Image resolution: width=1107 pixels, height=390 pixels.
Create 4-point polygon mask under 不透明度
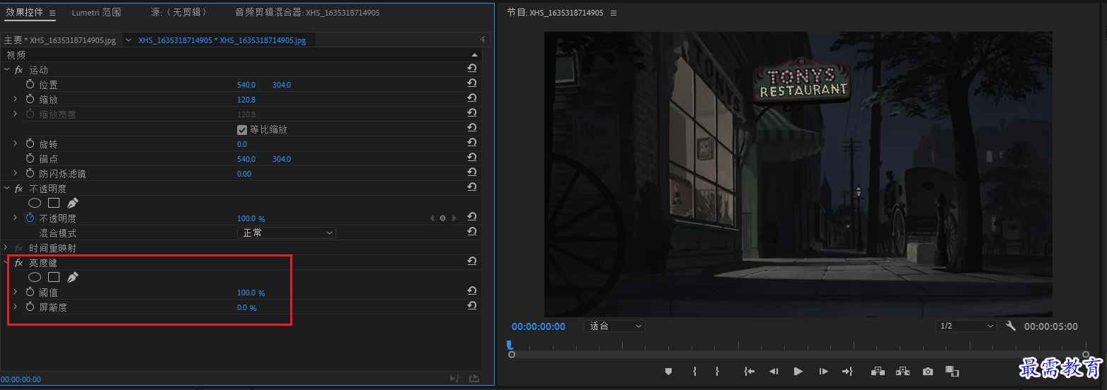point(54,203)
